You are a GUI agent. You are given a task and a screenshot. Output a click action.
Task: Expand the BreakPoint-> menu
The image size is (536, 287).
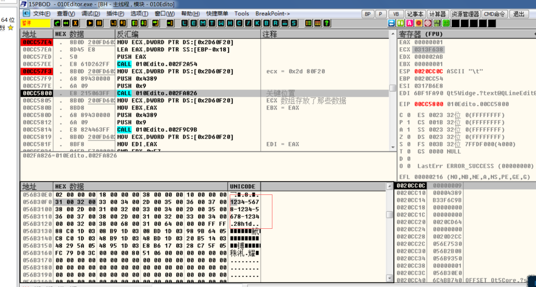coord(273,13)
